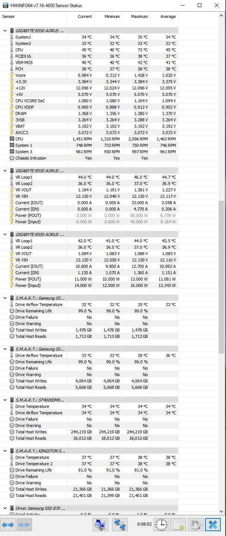The height and width of the screenshot is (536, 226).
Task: Click the vertical scrollbar thumb
Action: tap(221, 277)
